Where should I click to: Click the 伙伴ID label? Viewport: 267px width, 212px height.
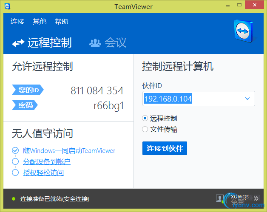click(x=152, y=86)
